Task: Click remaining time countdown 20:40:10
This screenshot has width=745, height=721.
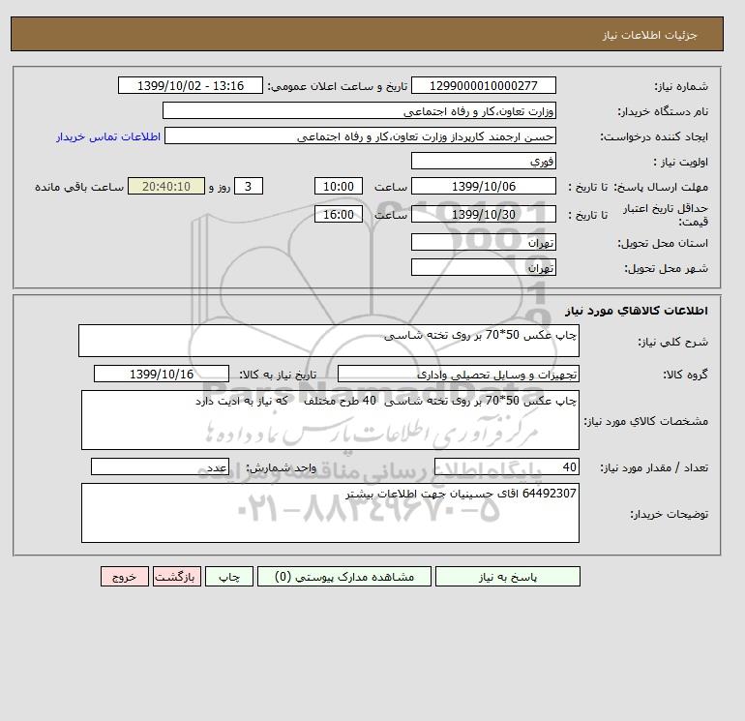Action: coord(166,187)
